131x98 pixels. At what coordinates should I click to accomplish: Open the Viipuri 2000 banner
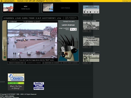click(91, 58)
